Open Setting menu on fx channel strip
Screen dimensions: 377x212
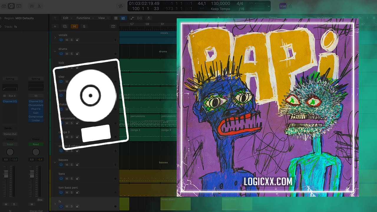pyautogui.click(x=10, y=79)
